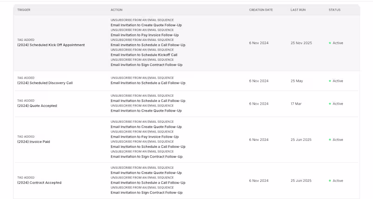Click the green status dot for Contract Accepted
The image size is (373, 199).
point(330,180)
